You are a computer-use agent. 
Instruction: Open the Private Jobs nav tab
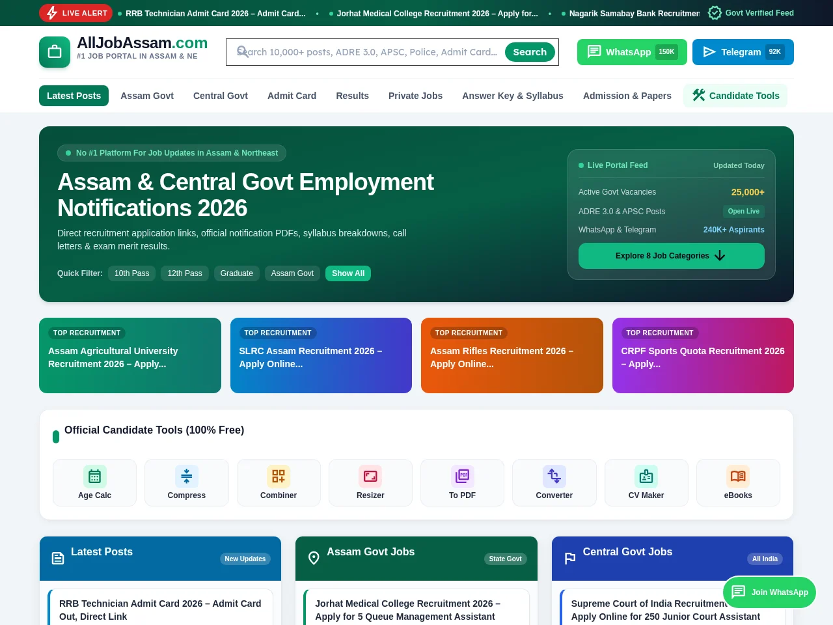[415, 96]
